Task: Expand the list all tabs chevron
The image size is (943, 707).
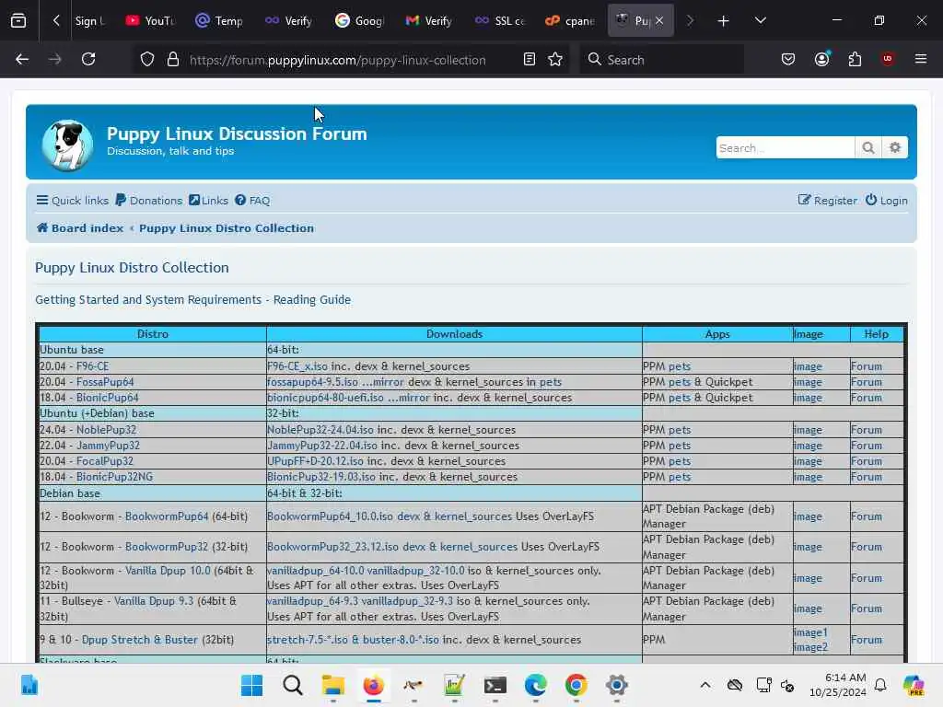Action: [x=761, y=21]
